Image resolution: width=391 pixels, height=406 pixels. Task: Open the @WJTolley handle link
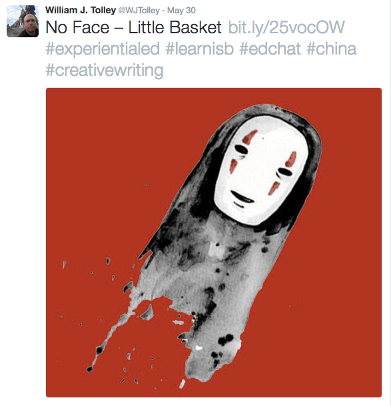click(x=139, y=11)
